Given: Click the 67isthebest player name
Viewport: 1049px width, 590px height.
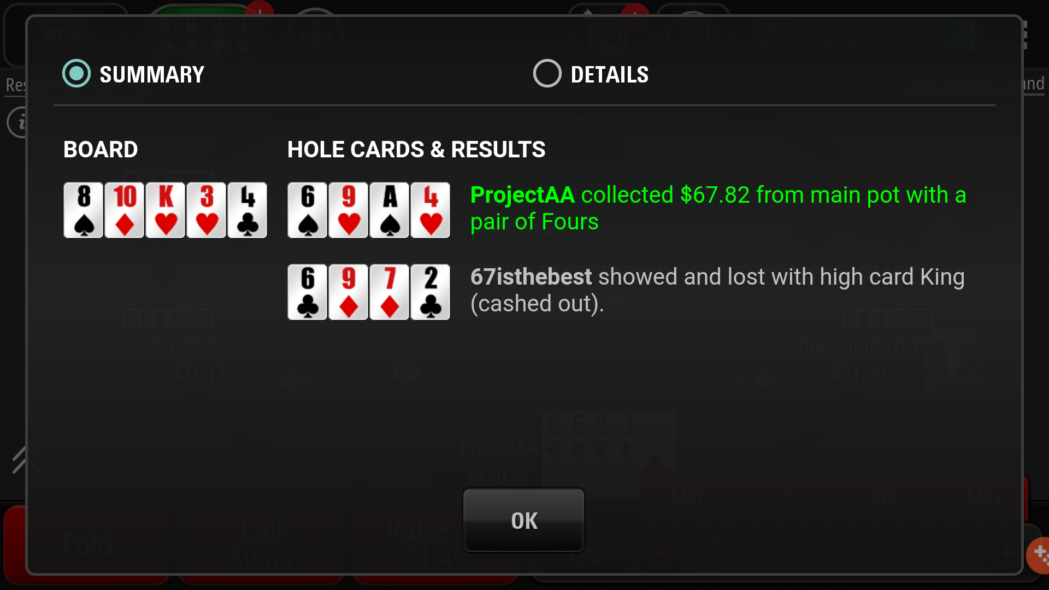Looking at the screenshot, I should pyautogui.click(x=531, y=277).
